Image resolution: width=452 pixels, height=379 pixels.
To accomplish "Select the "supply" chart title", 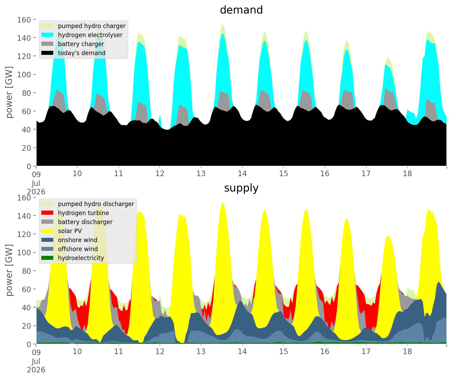I will pyautogui.click(x=241, y=188).
